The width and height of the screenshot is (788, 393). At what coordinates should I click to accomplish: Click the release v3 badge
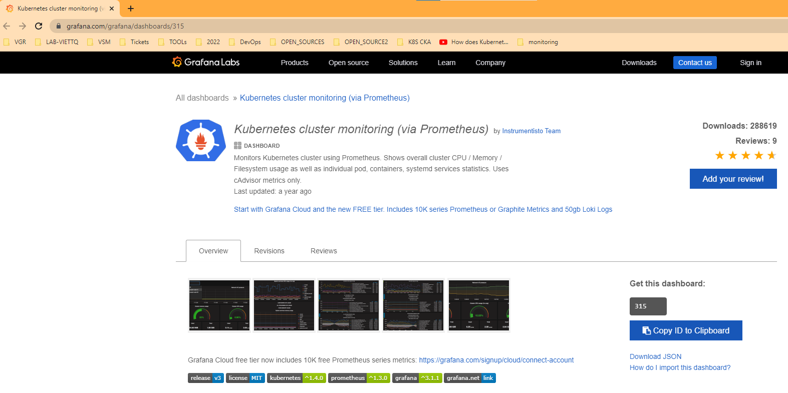pyautogui.click(x=206, y=378)
